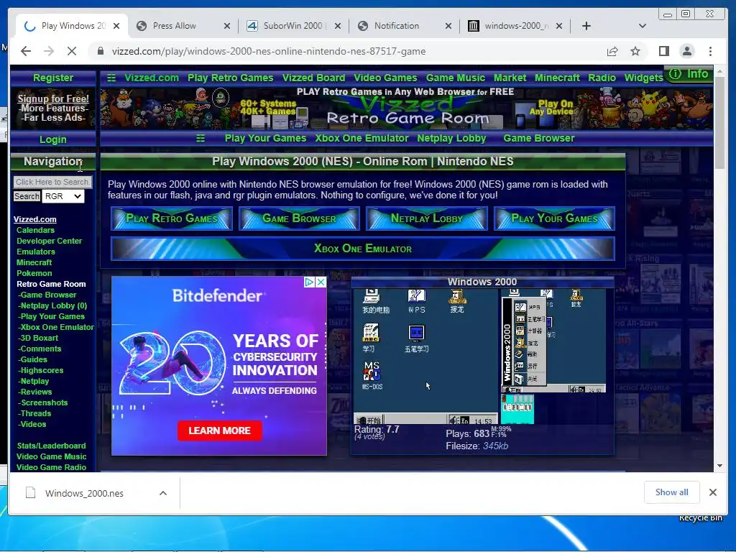
Task: Open the small card game screenshot thumbnail
Action: (517, 409)
